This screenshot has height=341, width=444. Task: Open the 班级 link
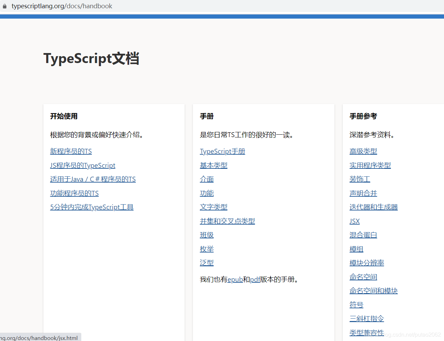coord(207,235)
